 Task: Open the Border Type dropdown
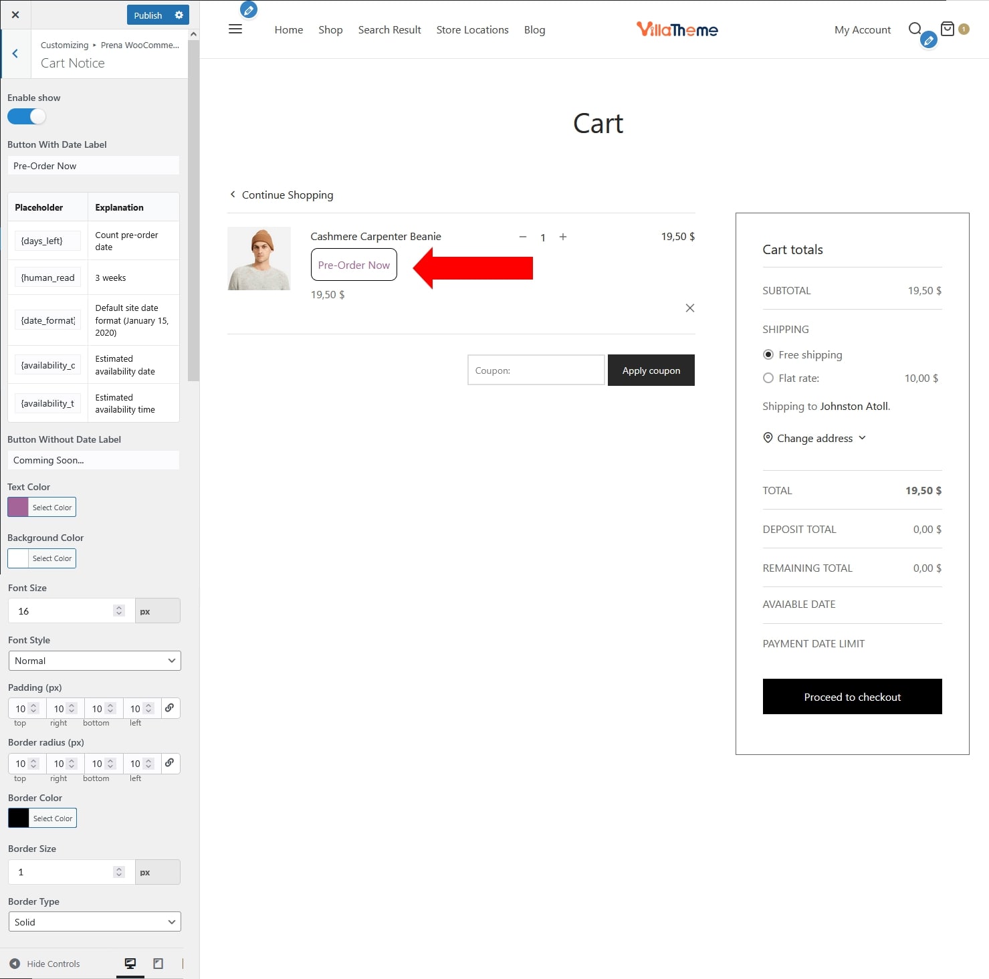[x=94, y=922]
